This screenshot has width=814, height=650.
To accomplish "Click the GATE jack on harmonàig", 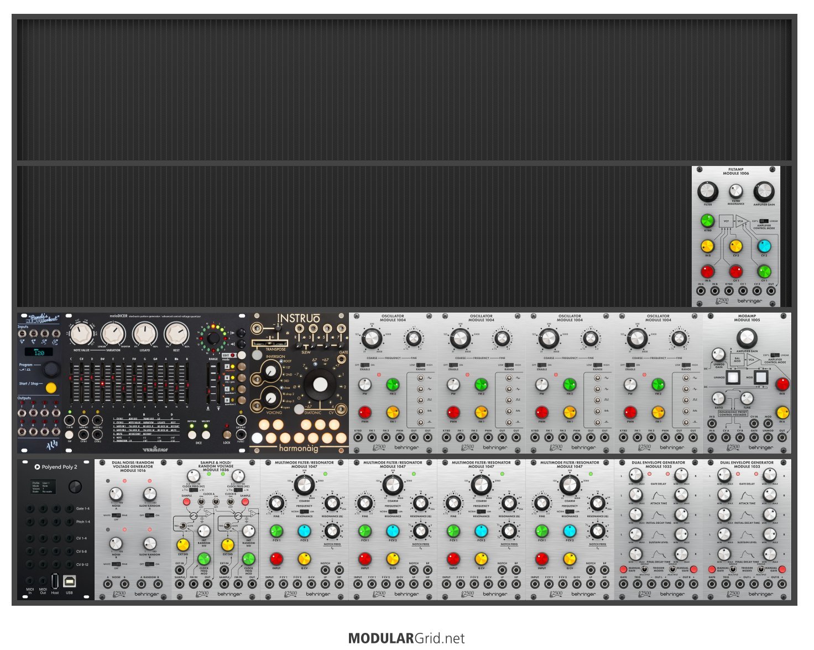I will (342, 360).
